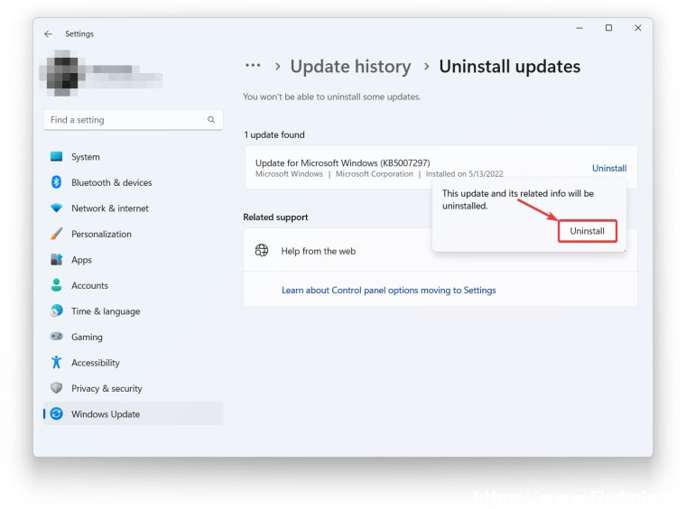Screen dimensions: 686x509
Task: Click the blue Uninstall link for KB5007297
Action: click(x=609, y=168)
